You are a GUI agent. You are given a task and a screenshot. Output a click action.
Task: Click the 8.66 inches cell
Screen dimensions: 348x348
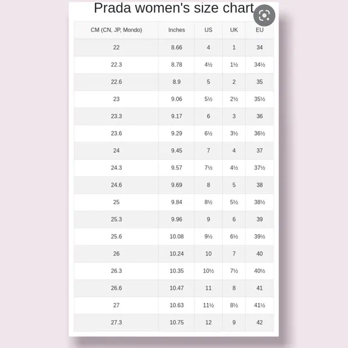tap(176, 47)
